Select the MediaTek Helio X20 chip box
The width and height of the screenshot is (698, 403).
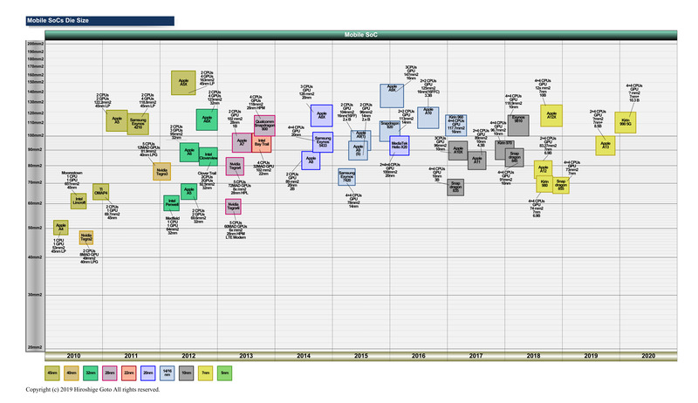tap(400, 146)
